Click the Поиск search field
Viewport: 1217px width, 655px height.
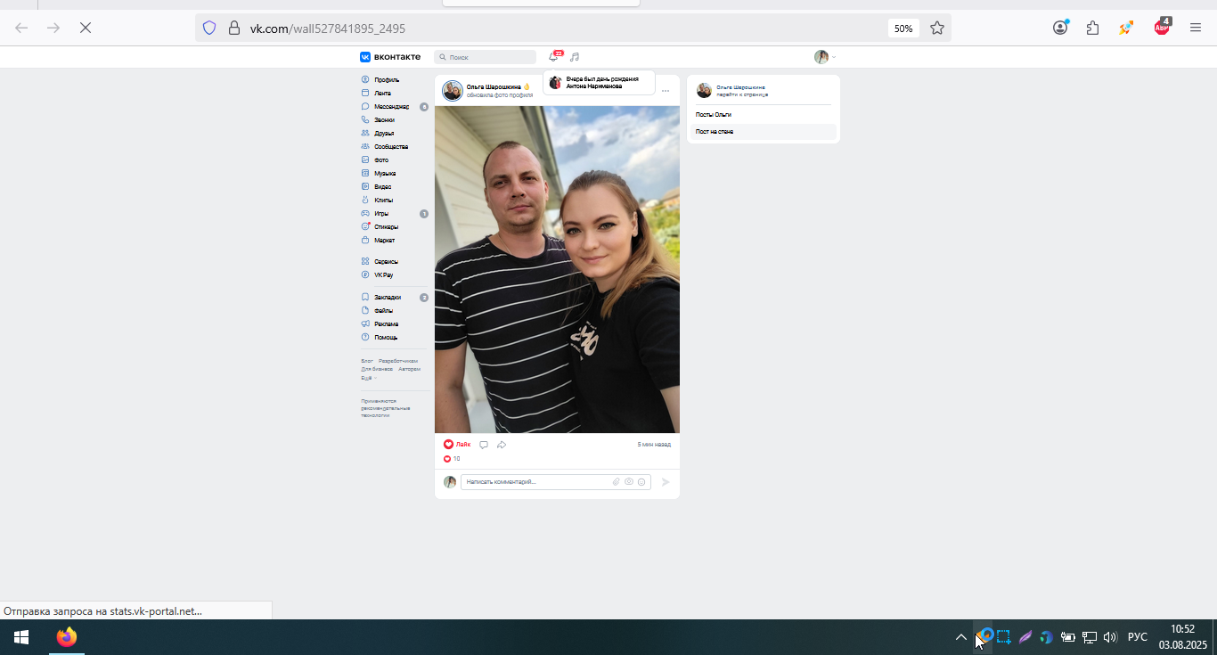pyautogui.click(x=485, y=57)
